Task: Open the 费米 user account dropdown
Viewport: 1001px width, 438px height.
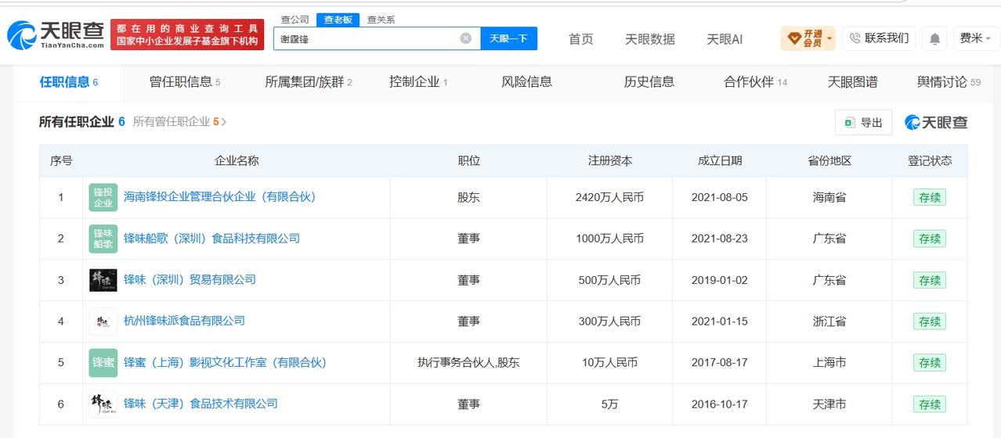Action: [x=976, y=38]
